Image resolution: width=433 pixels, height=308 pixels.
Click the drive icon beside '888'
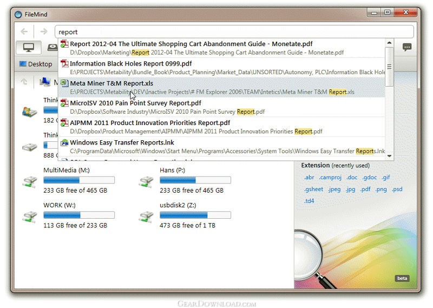[x=30, y=147]
